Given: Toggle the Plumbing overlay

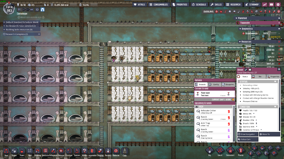Looking at the screenshot, I should pos(239,11).
